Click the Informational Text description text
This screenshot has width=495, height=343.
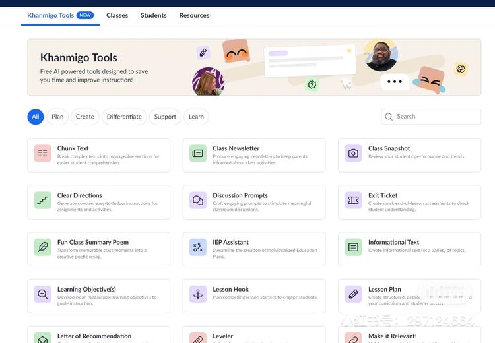point(416,250)
